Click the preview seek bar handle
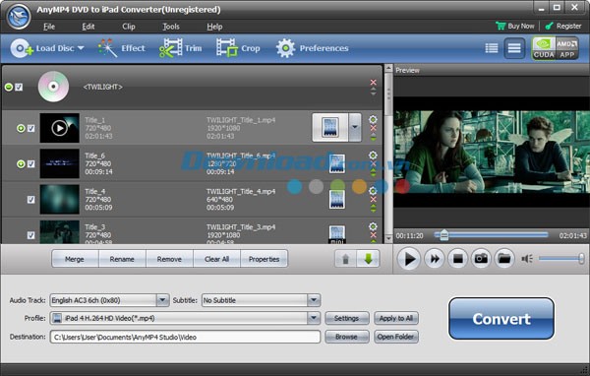Screen dimensions: 590x376 click(444, 235)
